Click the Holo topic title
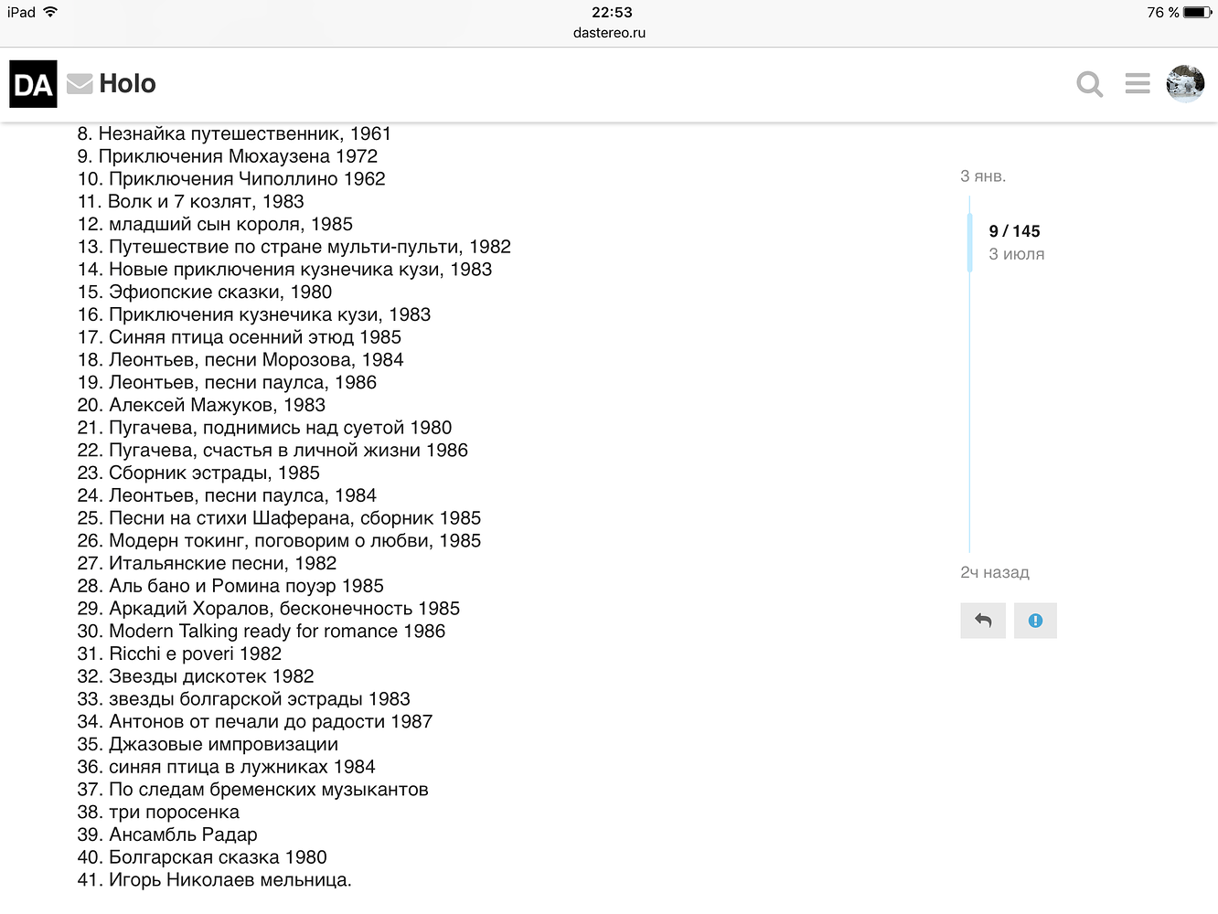 click(x=127, y=84)
